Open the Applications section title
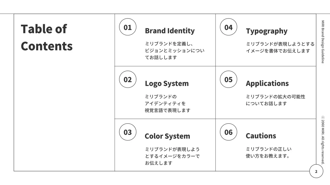Viewport: 330px width, 185px height. (x=267, y=84)
